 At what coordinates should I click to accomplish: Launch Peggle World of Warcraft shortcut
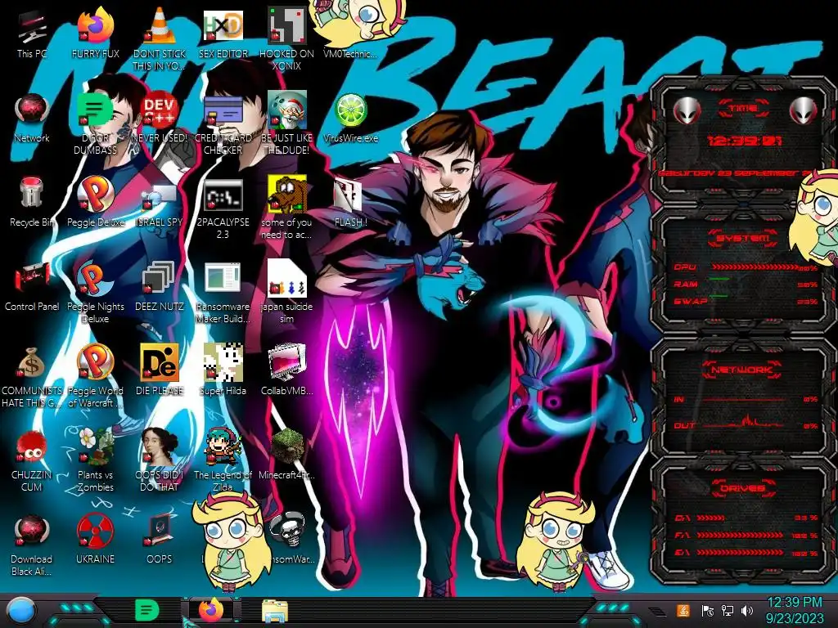(x=96, y=376)
